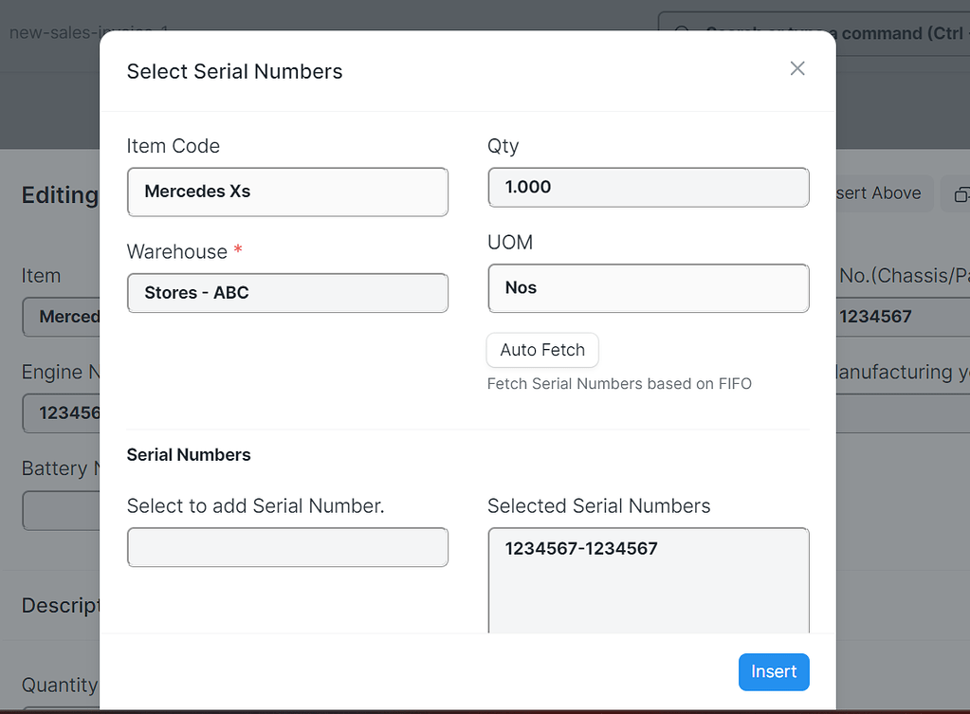Viewport: 970px width, 714px height.
Task: Click the Qty field showing 1.000
Action: (648, 187)
